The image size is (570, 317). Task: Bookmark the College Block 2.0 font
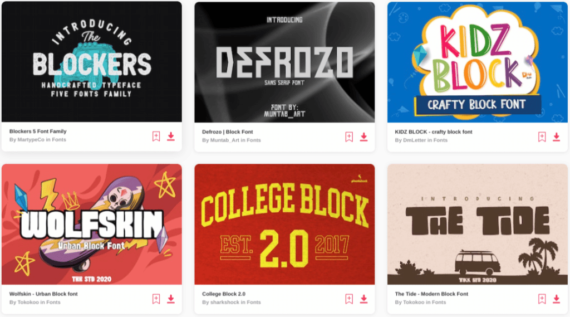[x=349, y=299]
